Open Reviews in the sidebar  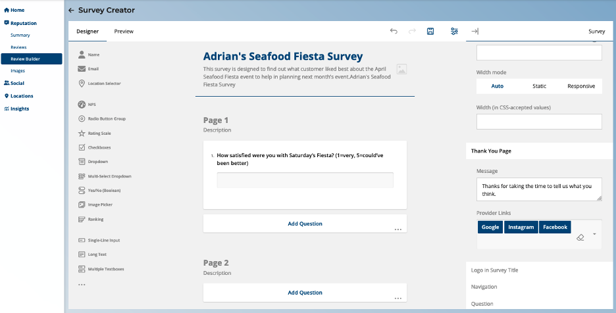pyautogui.click(x=18, y=47)
